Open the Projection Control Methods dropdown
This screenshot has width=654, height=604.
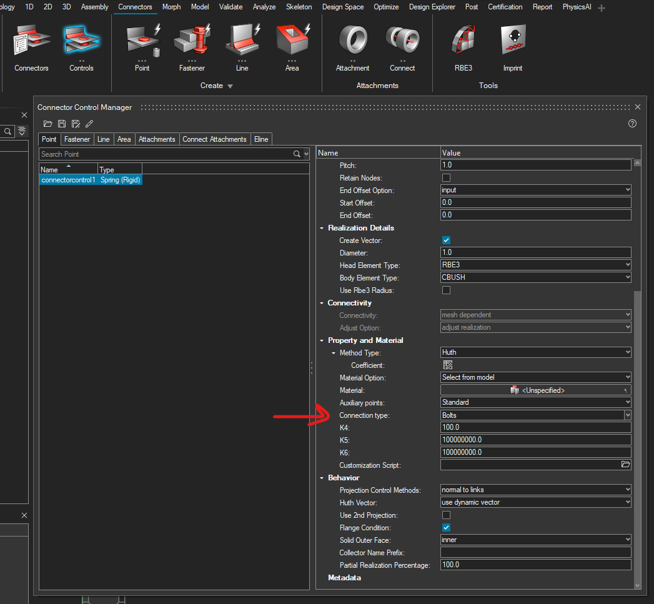[x=535, y=490]
